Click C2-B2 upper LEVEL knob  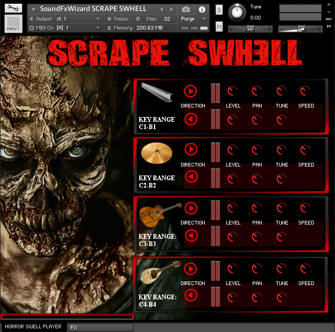(233, 150)
